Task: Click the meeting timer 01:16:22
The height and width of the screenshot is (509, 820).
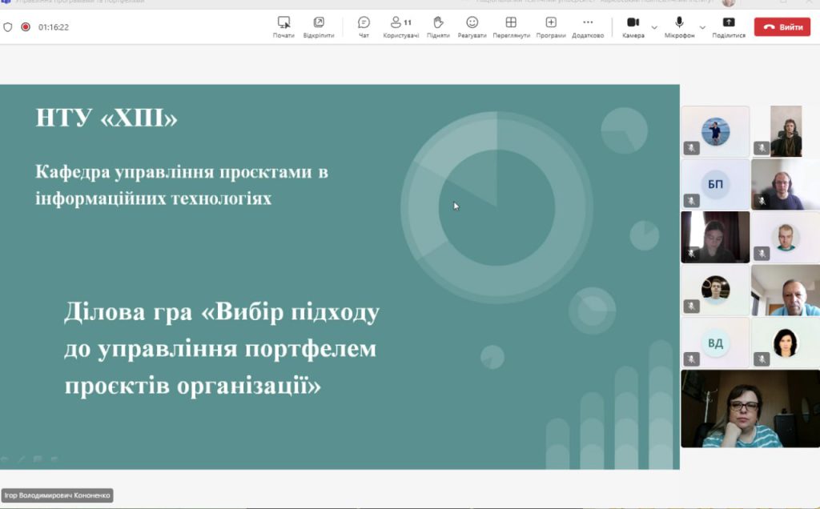Action: (x=54, y=27)
